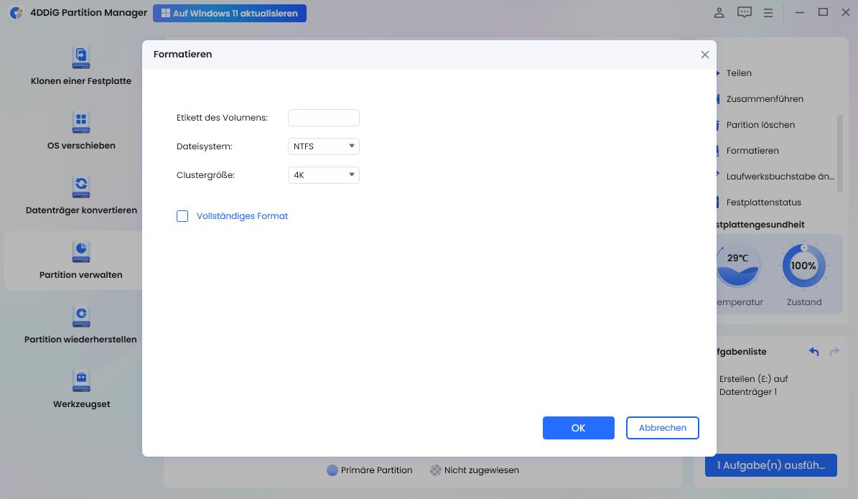Click the chat feedback icon top right
Image resolution: width=858 pixels, height=499 pixels.
tap(745, 12)
